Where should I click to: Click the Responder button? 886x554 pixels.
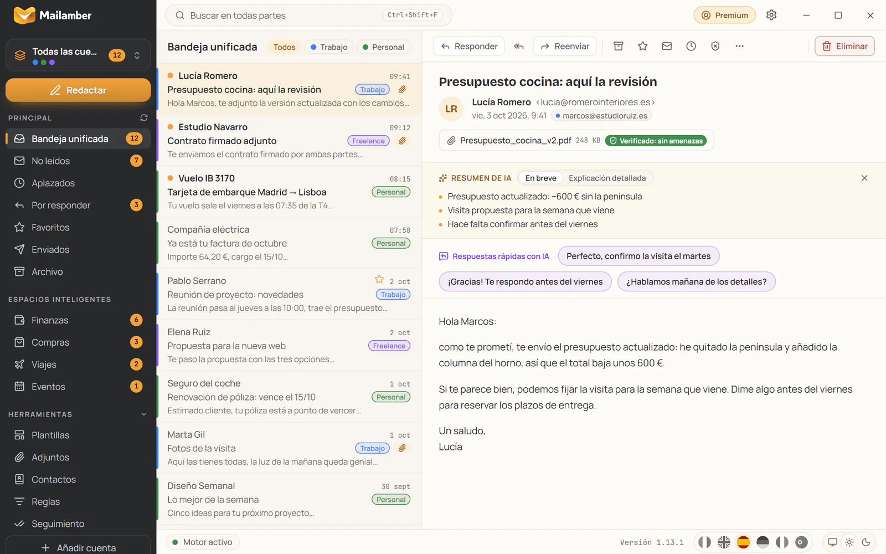tap(469, 47)
